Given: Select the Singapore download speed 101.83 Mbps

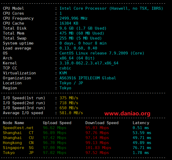Looking at the screenshot, I should pos(98,148).
